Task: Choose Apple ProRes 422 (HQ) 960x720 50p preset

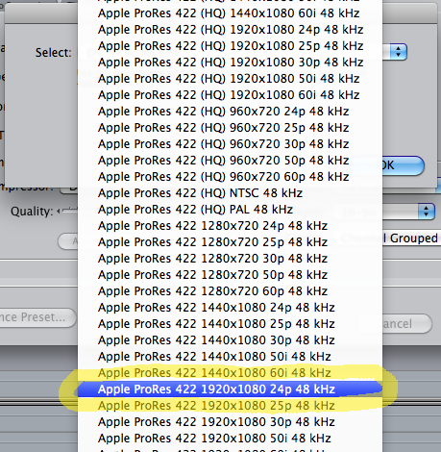Action: tap(230, 161)
